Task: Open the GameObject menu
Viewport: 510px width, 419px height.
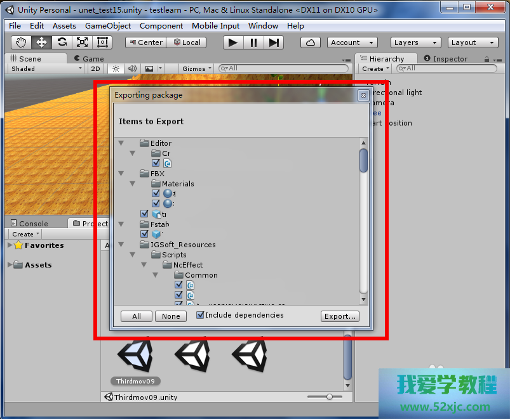Action: point(108,26)
